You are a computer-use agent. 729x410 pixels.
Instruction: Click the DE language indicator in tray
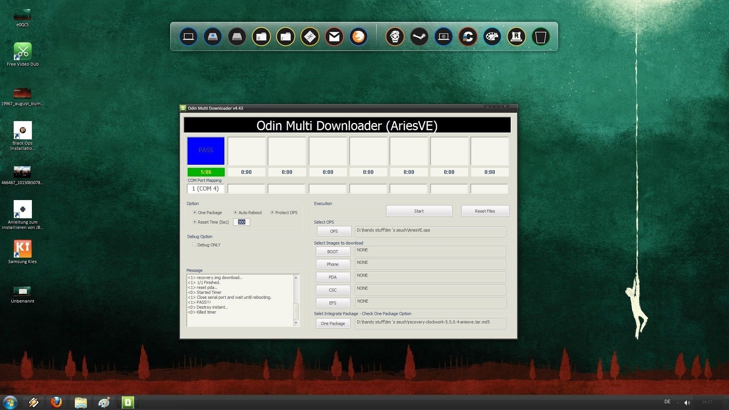(667, 402)
